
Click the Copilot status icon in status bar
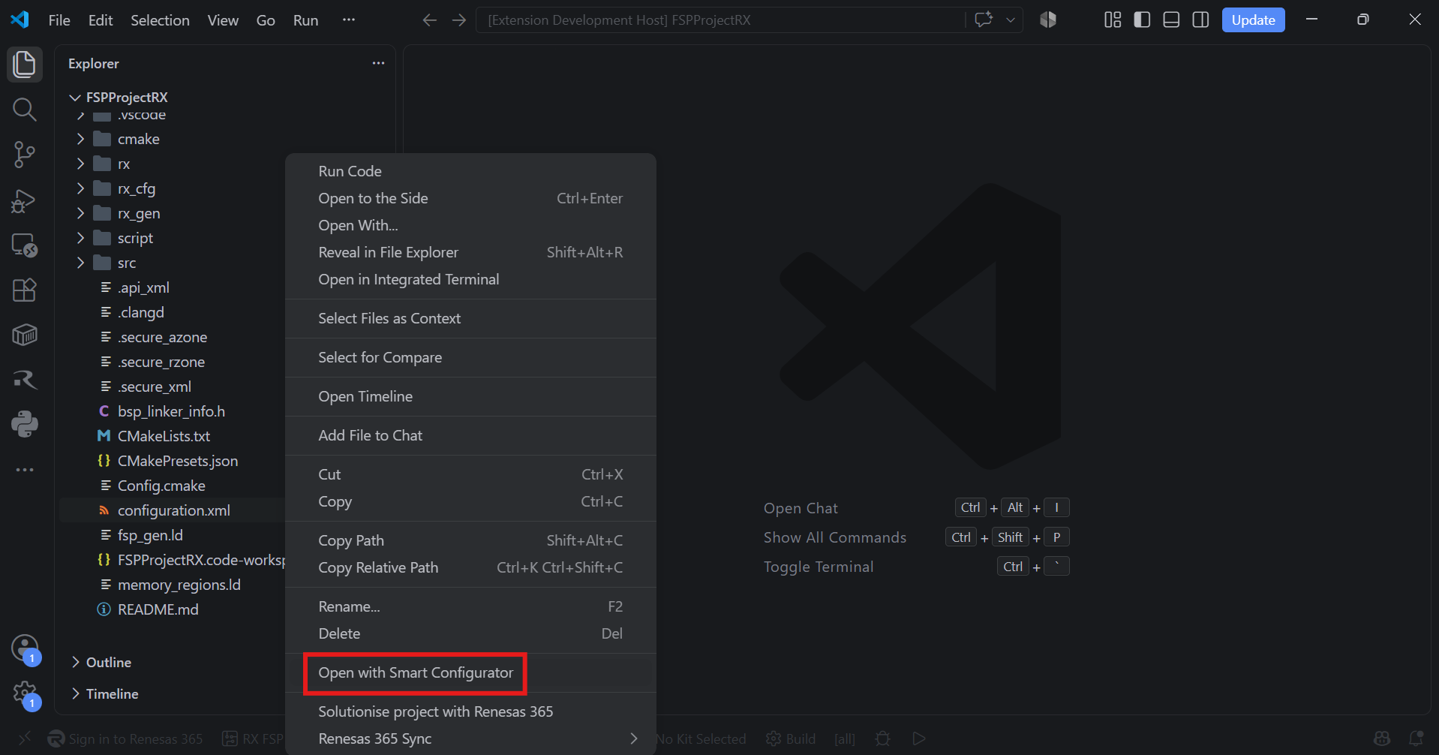[1382, 738]
